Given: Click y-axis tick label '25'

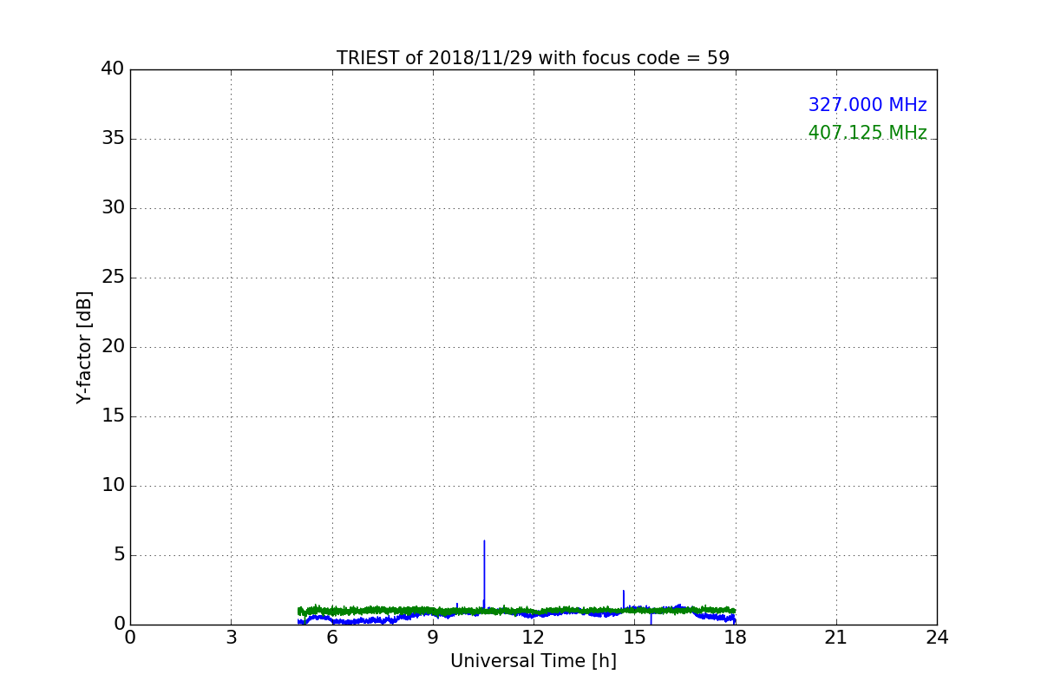Looking at the screenshot, I should [x=113, y=278].
